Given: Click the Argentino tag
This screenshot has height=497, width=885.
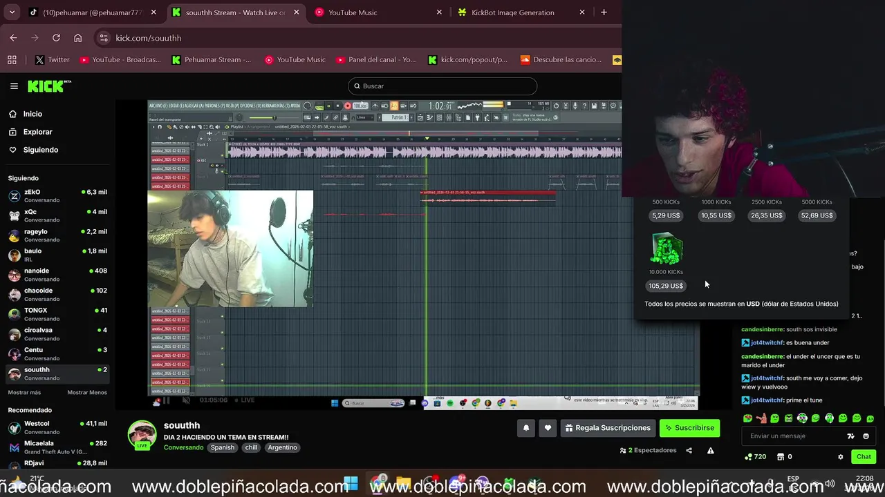Looking at the screenshot, I should 282,448.
